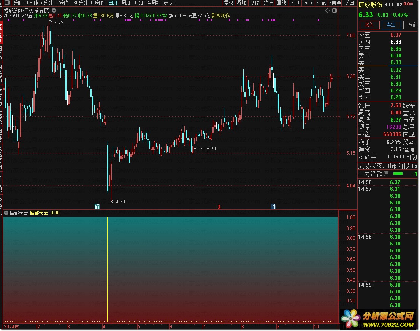Click the 返回 back button

pyautogui.click(x=349, y=3)
